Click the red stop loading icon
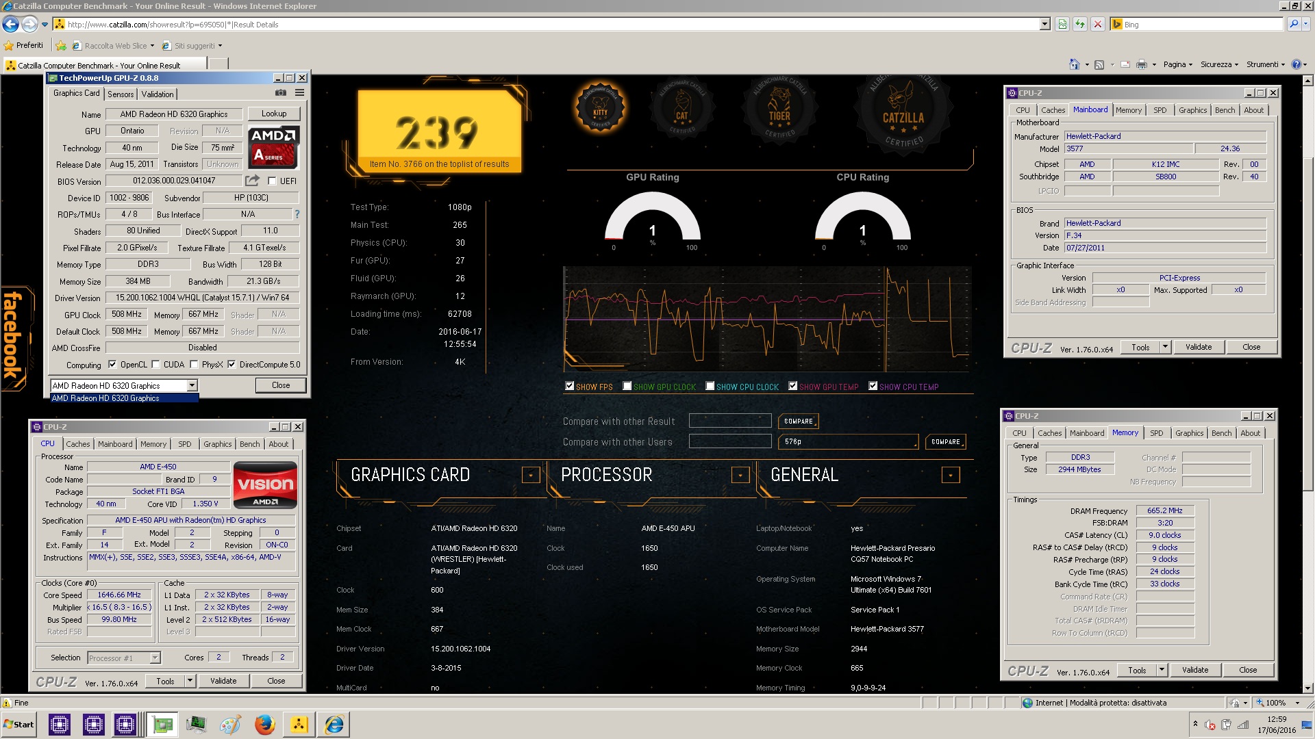The image size is (1315, 739). point(1098,25)
